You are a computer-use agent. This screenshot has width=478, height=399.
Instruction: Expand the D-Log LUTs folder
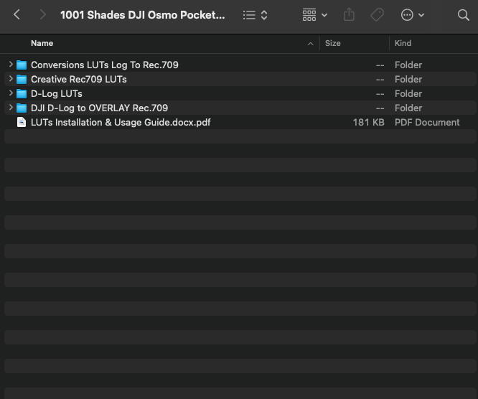click(11, 93)
